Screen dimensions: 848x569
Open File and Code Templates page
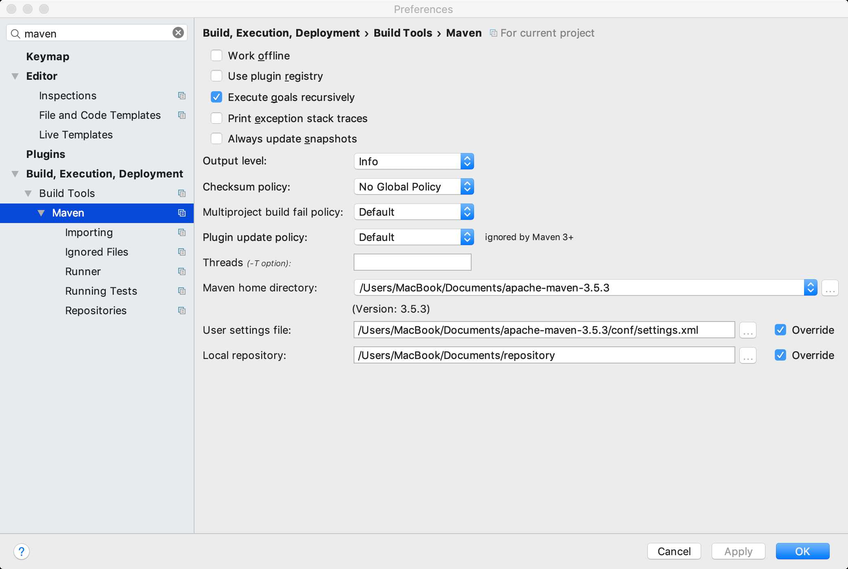(x=100, y=115)
